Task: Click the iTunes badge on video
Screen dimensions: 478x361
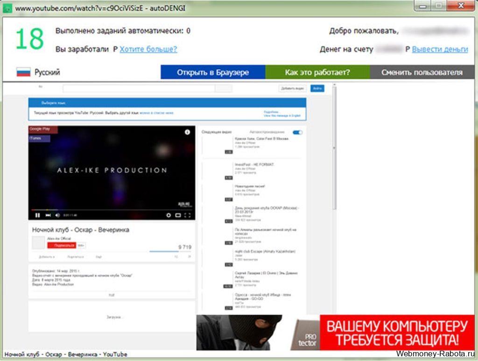Action: click(x=39, y=138)
